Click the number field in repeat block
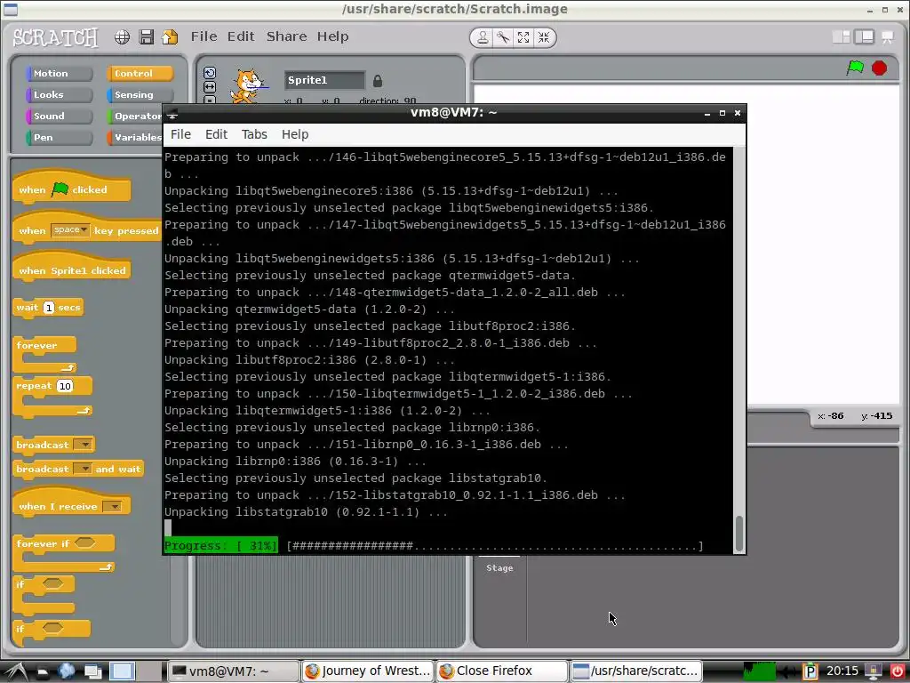910x683 pixels. (x=64, y=386)
